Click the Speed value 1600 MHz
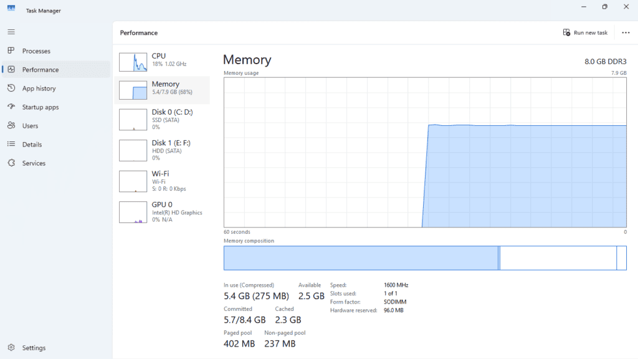The width and height of the screenshot is (638, 359). (x=396, y=285)
